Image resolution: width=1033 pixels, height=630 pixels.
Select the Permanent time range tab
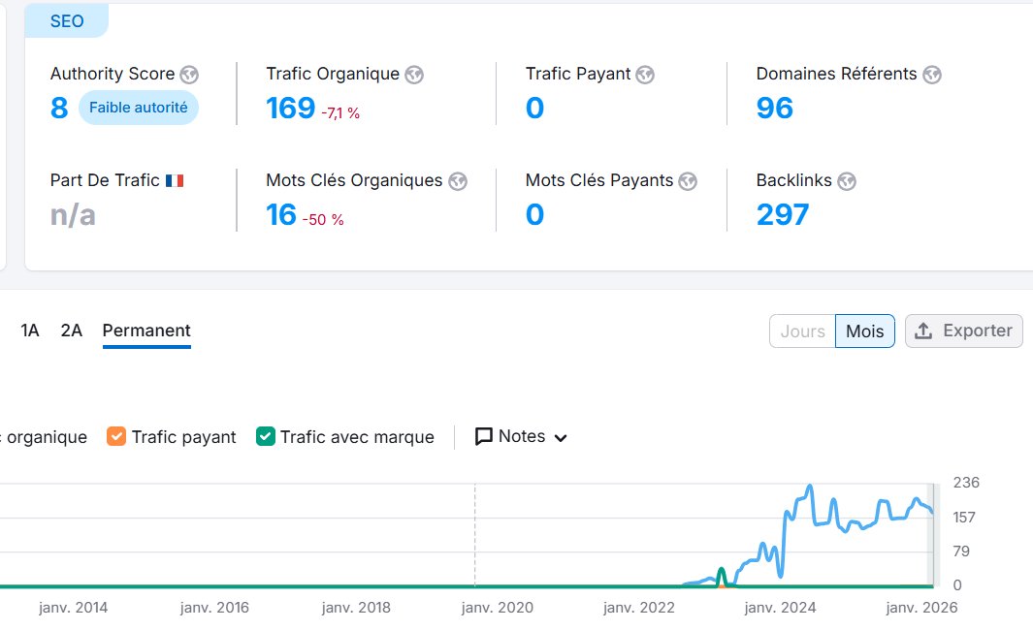tap(146, 331)
